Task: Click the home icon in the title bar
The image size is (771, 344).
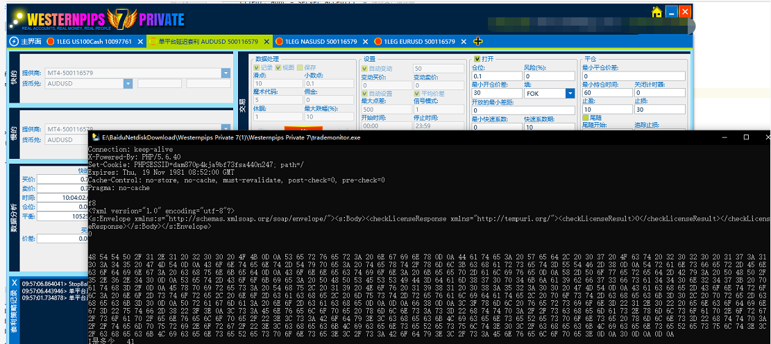Action: coord(656,12)
